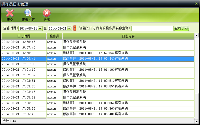The width and height of the screenshot is (200, 125).
Task: Expand the start date dropdown
Action: pyautogui.click(x=40, y=28)
